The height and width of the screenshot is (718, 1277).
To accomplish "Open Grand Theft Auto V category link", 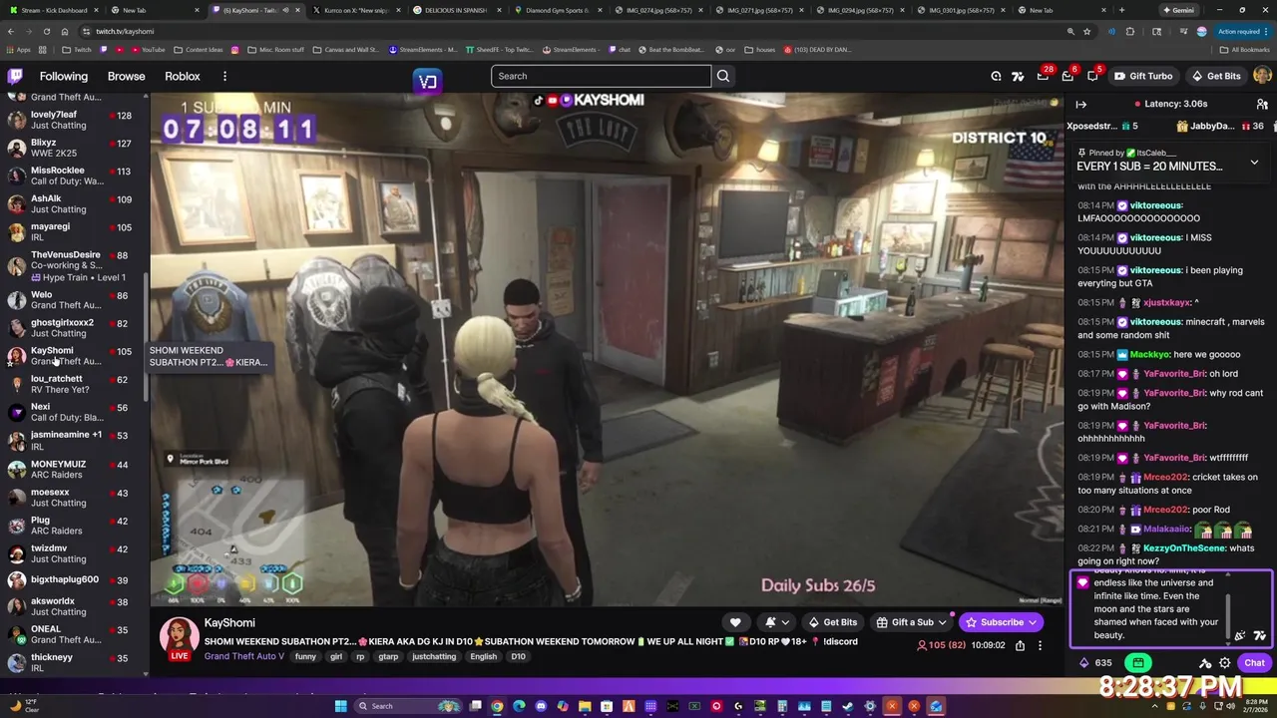I will tap(244, 656).
